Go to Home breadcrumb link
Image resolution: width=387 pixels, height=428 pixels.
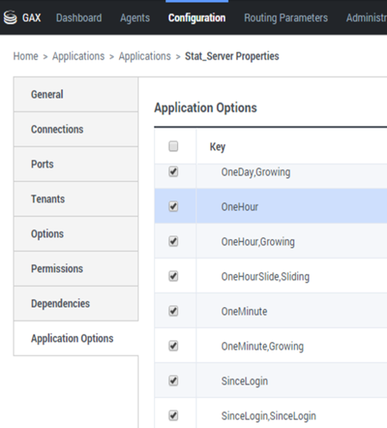point(26,56)
